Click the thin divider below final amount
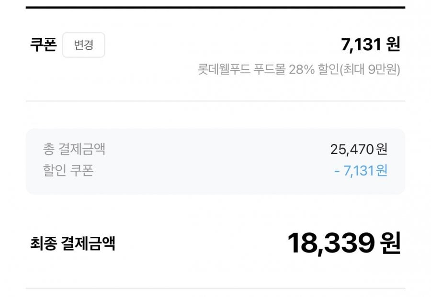The width and height of the screenshot is (431, 297). (x=215, y=288)
